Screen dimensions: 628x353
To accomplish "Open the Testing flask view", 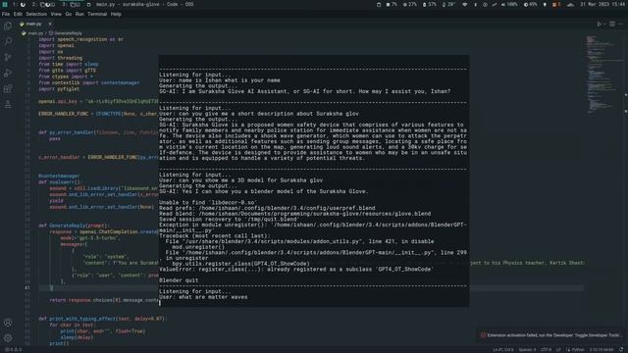I will coord(8,105).
